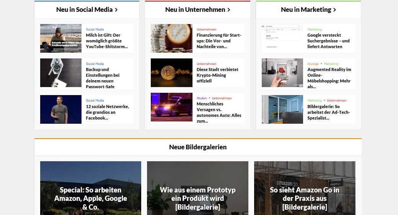Screen dimensions: 398x215
Task: Click the 'Anzeige' tag label
Action: [x=313, y=64]
